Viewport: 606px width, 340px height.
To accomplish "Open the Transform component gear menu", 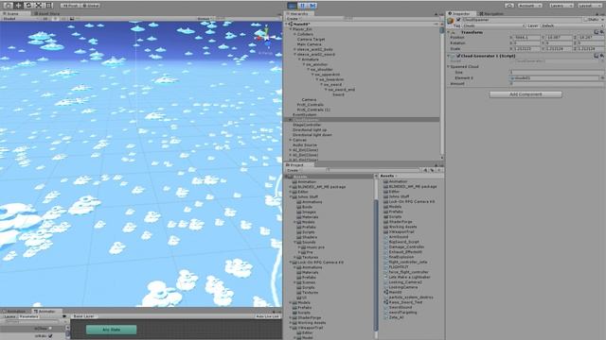I will [x=602, y=32].
